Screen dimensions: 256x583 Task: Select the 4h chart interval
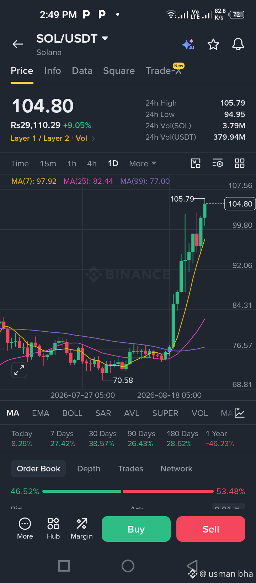pos(92,164)
